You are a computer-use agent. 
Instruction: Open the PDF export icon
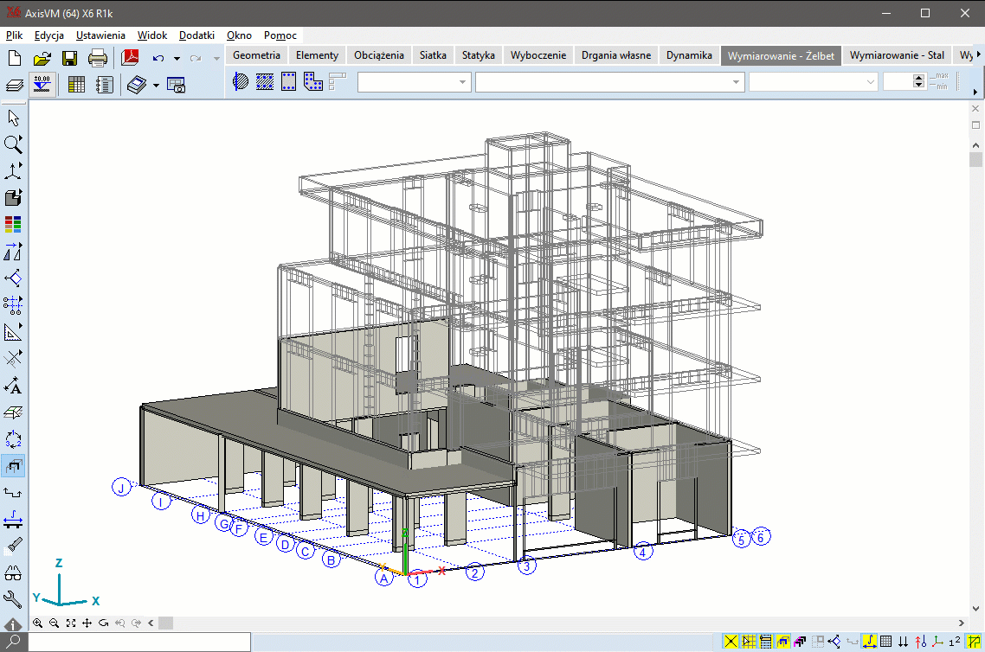click(130, 59)
